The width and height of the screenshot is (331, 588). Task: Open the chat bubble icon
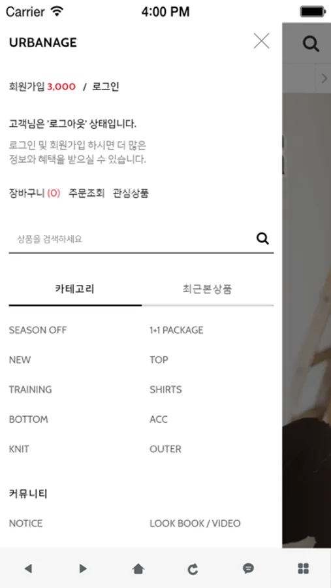click(248, 568)
